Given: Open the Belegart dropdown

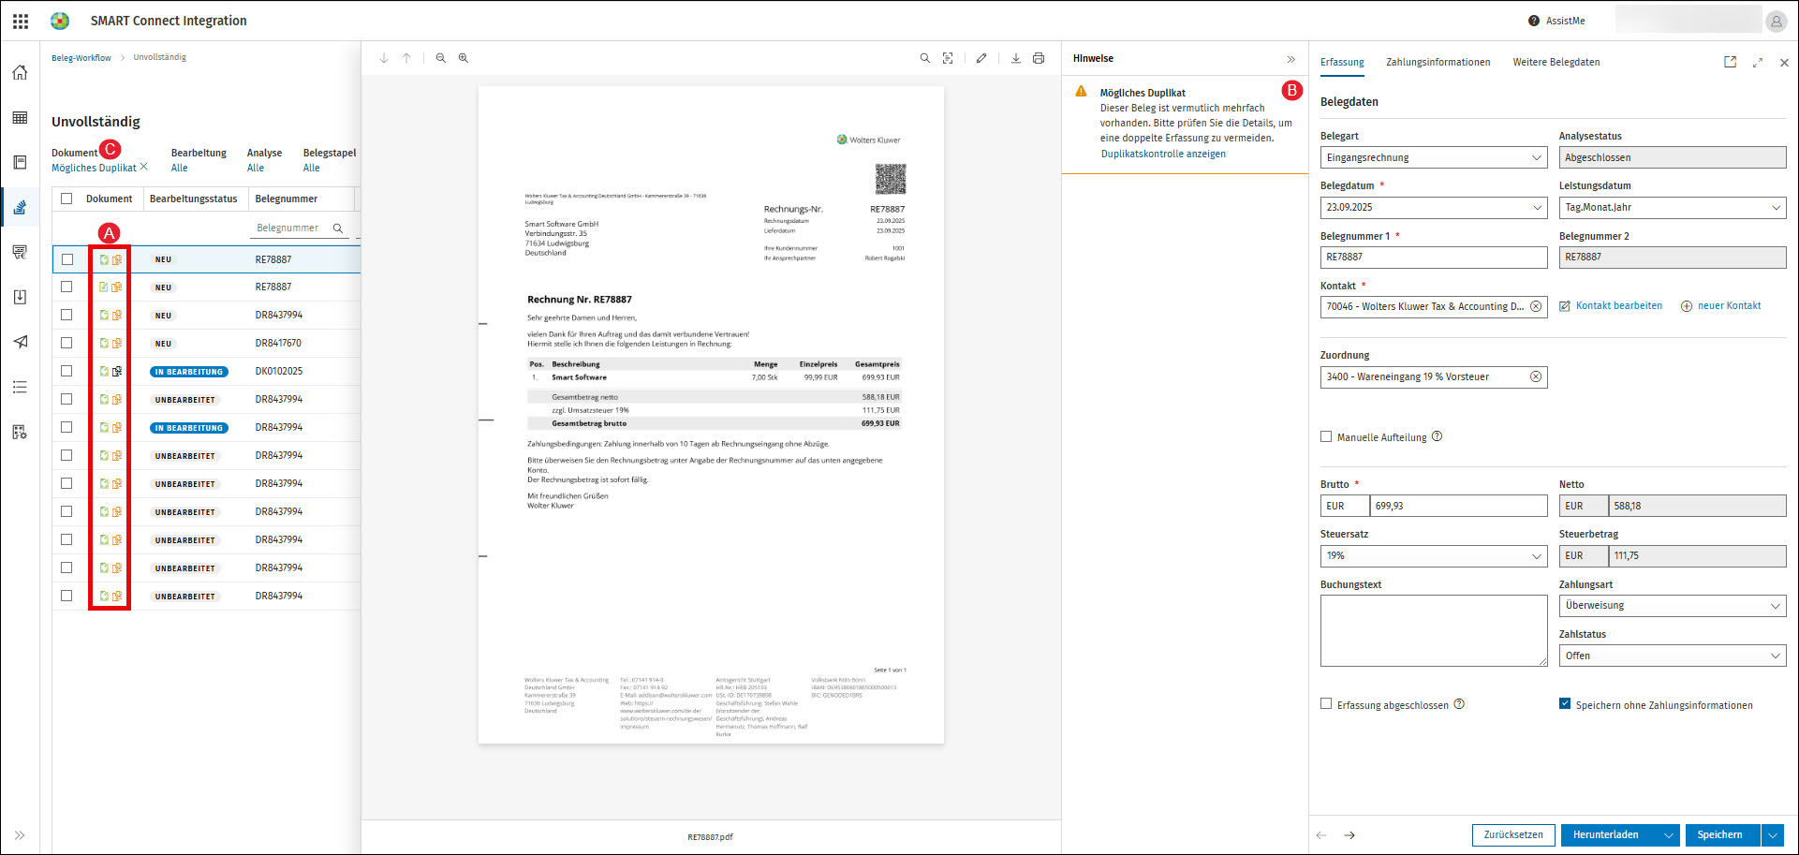Looking at the screenshot, I should 1434,157.
